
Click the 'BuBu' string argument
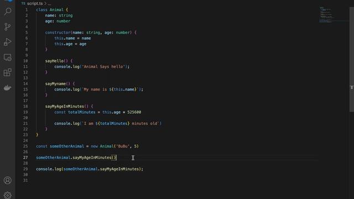click(x=123, y=146)
